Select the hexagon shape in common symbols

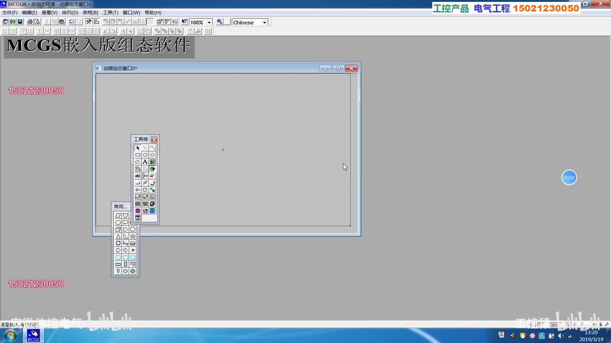point(133,229)
